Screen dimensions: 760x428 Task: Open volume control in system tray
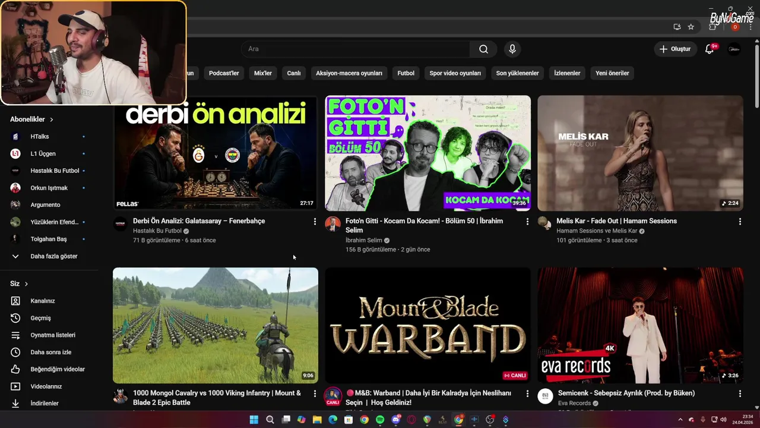click(723, 420)
